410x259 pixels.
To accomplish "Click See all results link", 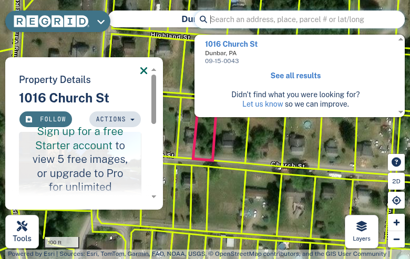I will click(x=295, y=76).
